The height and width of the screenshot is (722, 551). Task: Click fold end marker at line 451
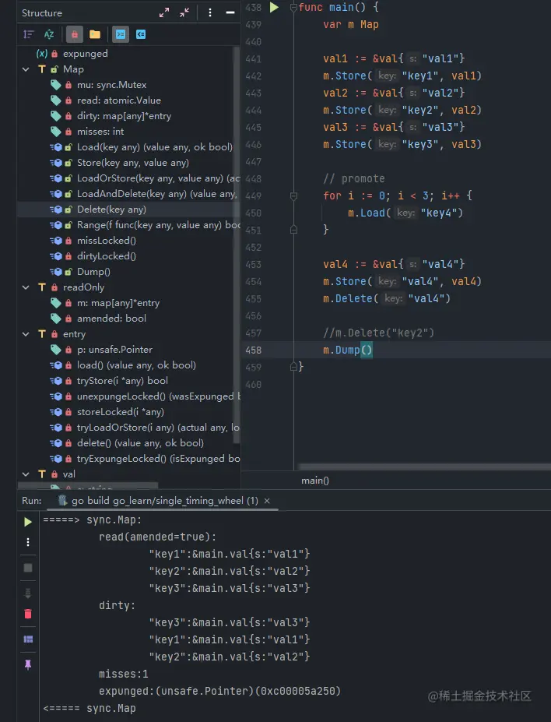point(293,230)
